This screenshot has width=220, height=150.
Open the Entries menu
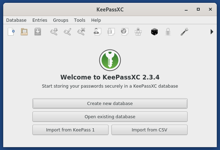40,20
